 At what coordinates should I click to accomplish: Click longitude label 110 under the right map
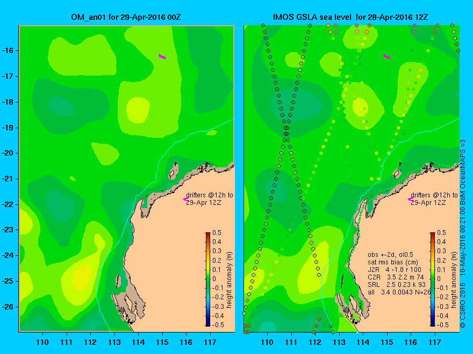267,342
